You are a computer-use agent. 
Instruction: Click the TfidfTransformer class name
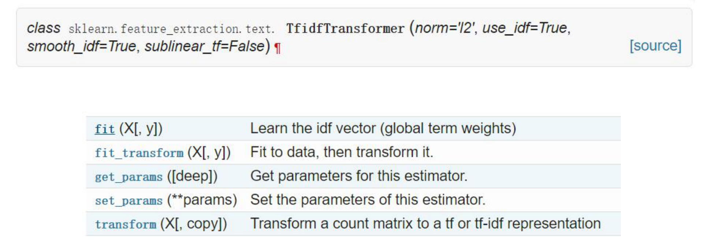345,29
